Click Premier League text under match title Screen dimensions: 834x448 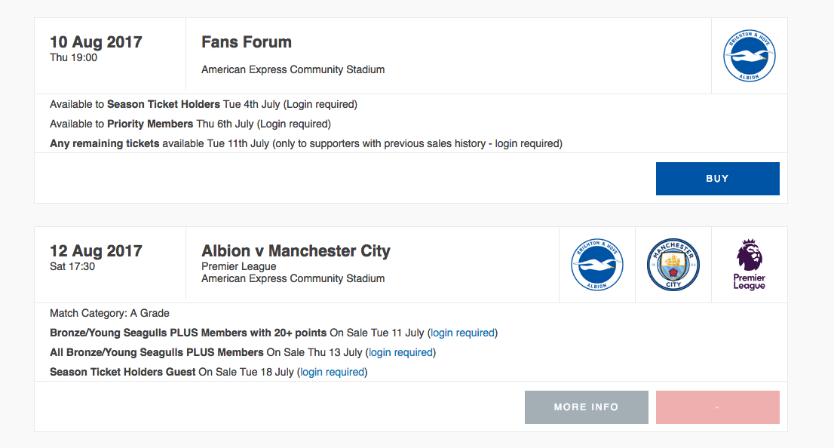tap(239, 266)
